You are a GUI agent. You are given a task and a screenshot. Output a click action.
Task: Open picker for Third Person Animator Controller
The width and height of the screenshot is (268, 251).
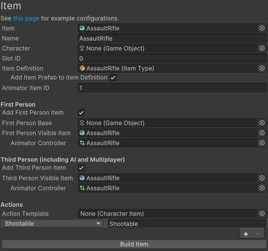(x=262, y=188)
